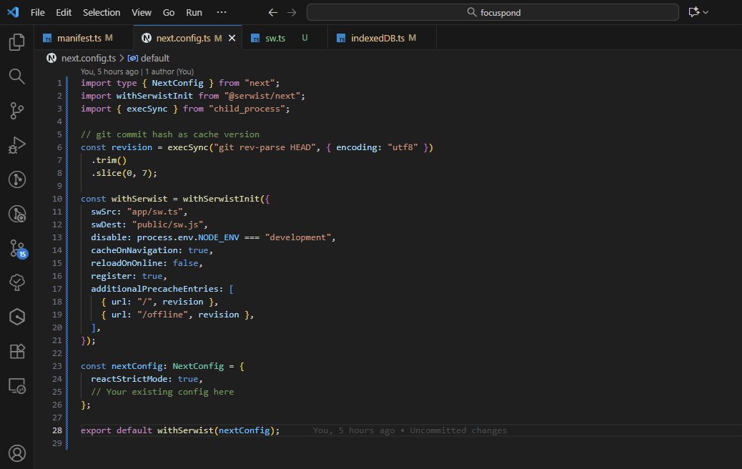Open the Extensions view showing 15 notifications
Viewport: 742px width, 469px height.
16,248
